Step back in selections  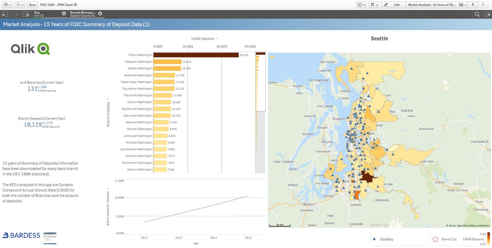click(5, 14)
